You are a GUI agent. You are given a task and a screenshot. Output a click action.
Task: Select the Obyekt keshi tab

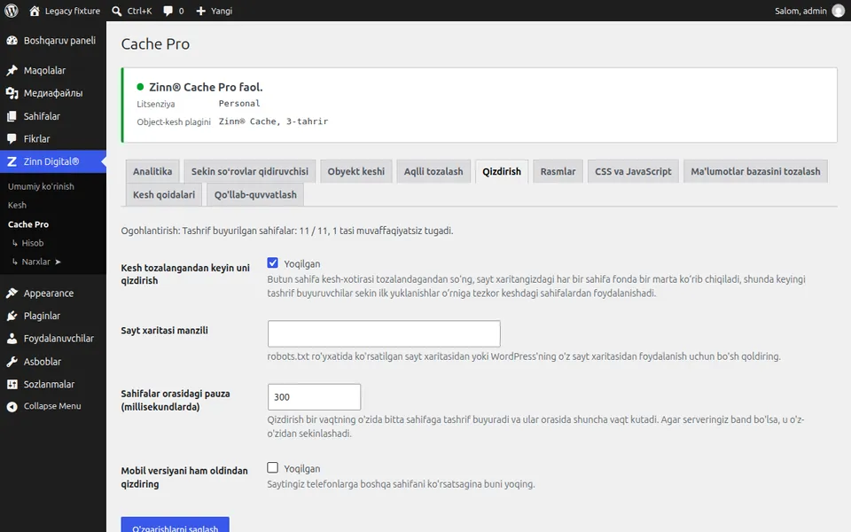[x=356, y=171]
